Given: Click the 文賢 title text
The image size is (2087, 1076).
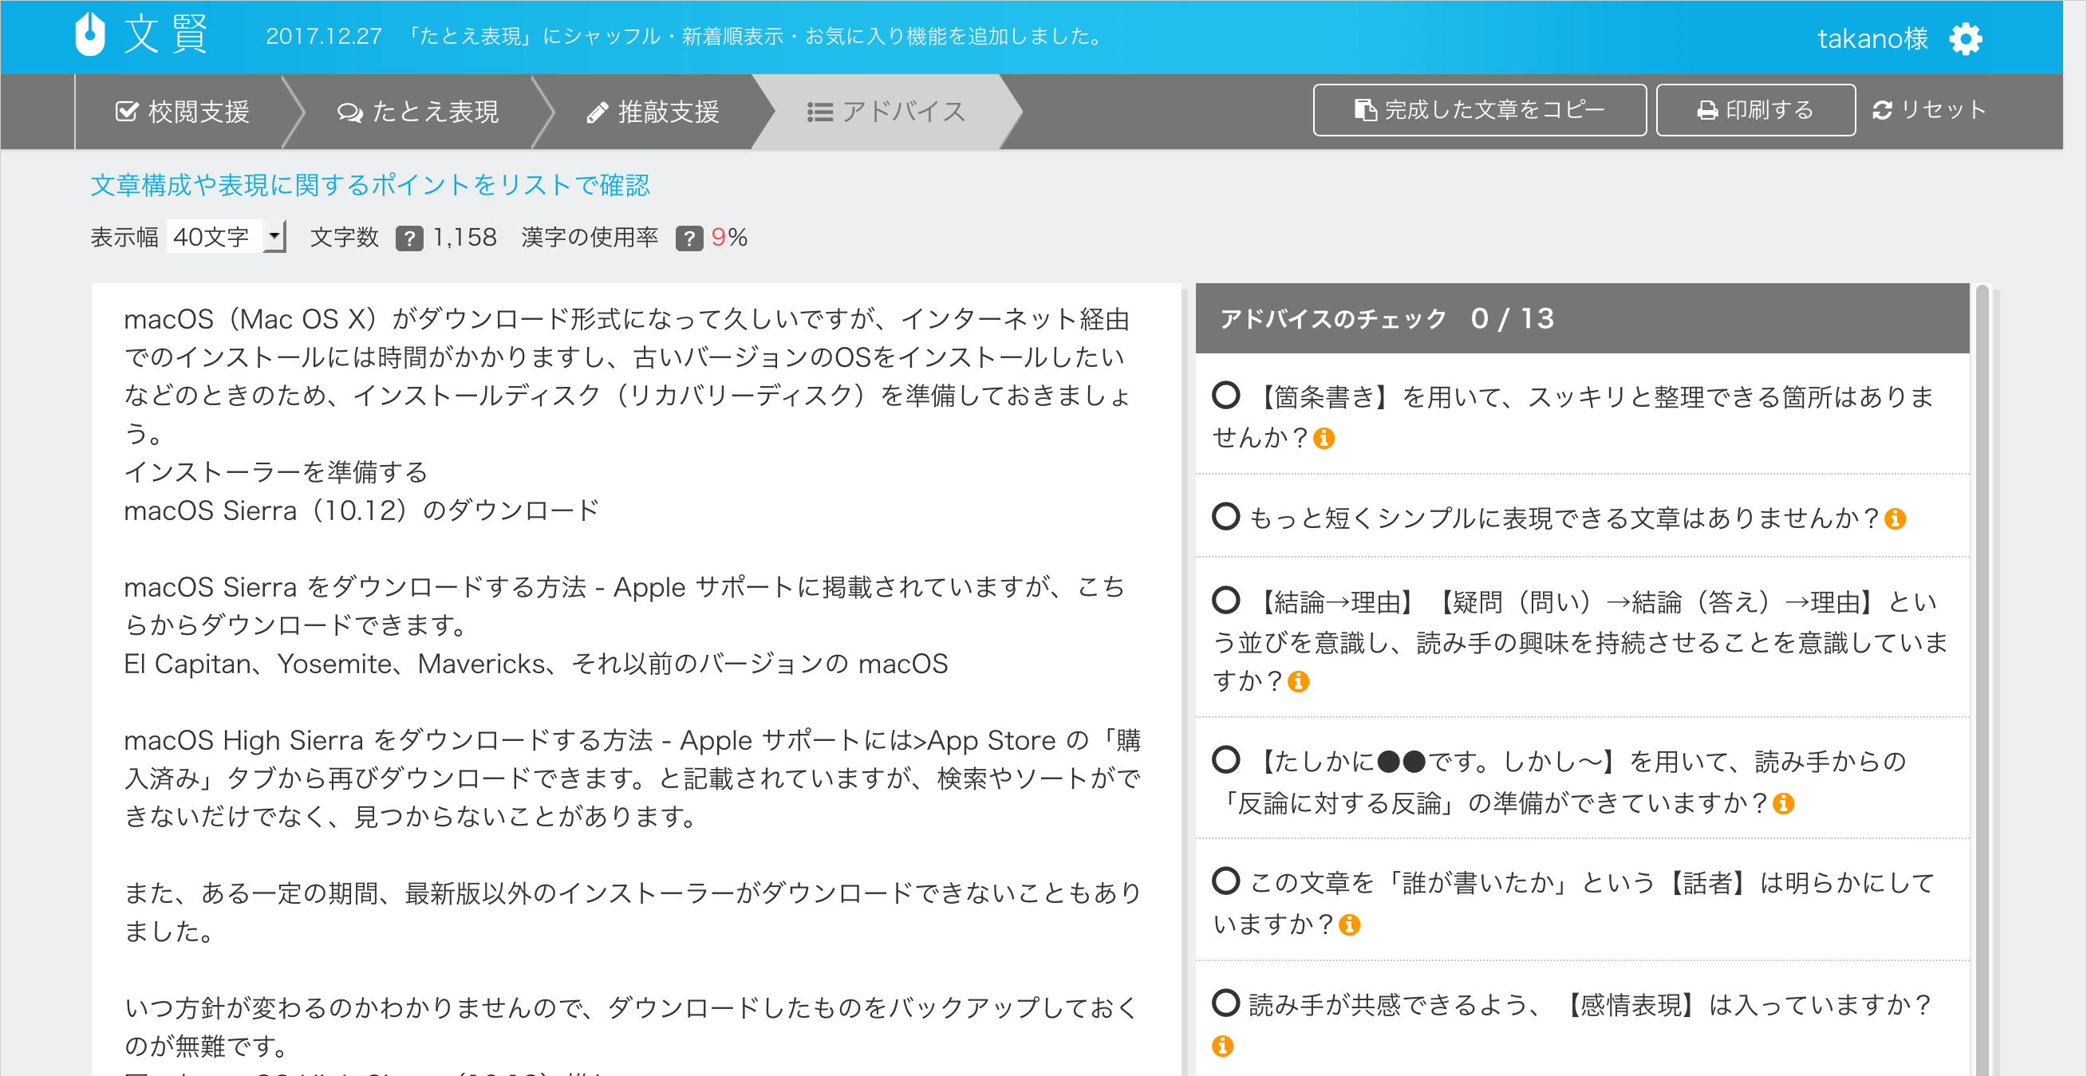Looking at the screenshot, I should (166, 35).
